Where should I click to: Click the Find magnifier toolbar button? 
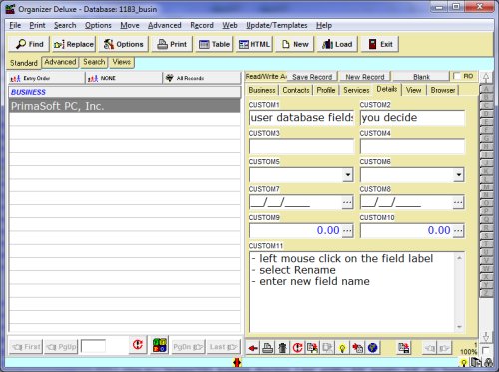coord(29,44)
